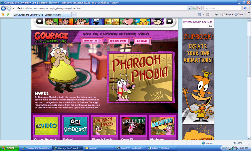
Task: Click the browser Back arrow button
Action: pos(3,8)
